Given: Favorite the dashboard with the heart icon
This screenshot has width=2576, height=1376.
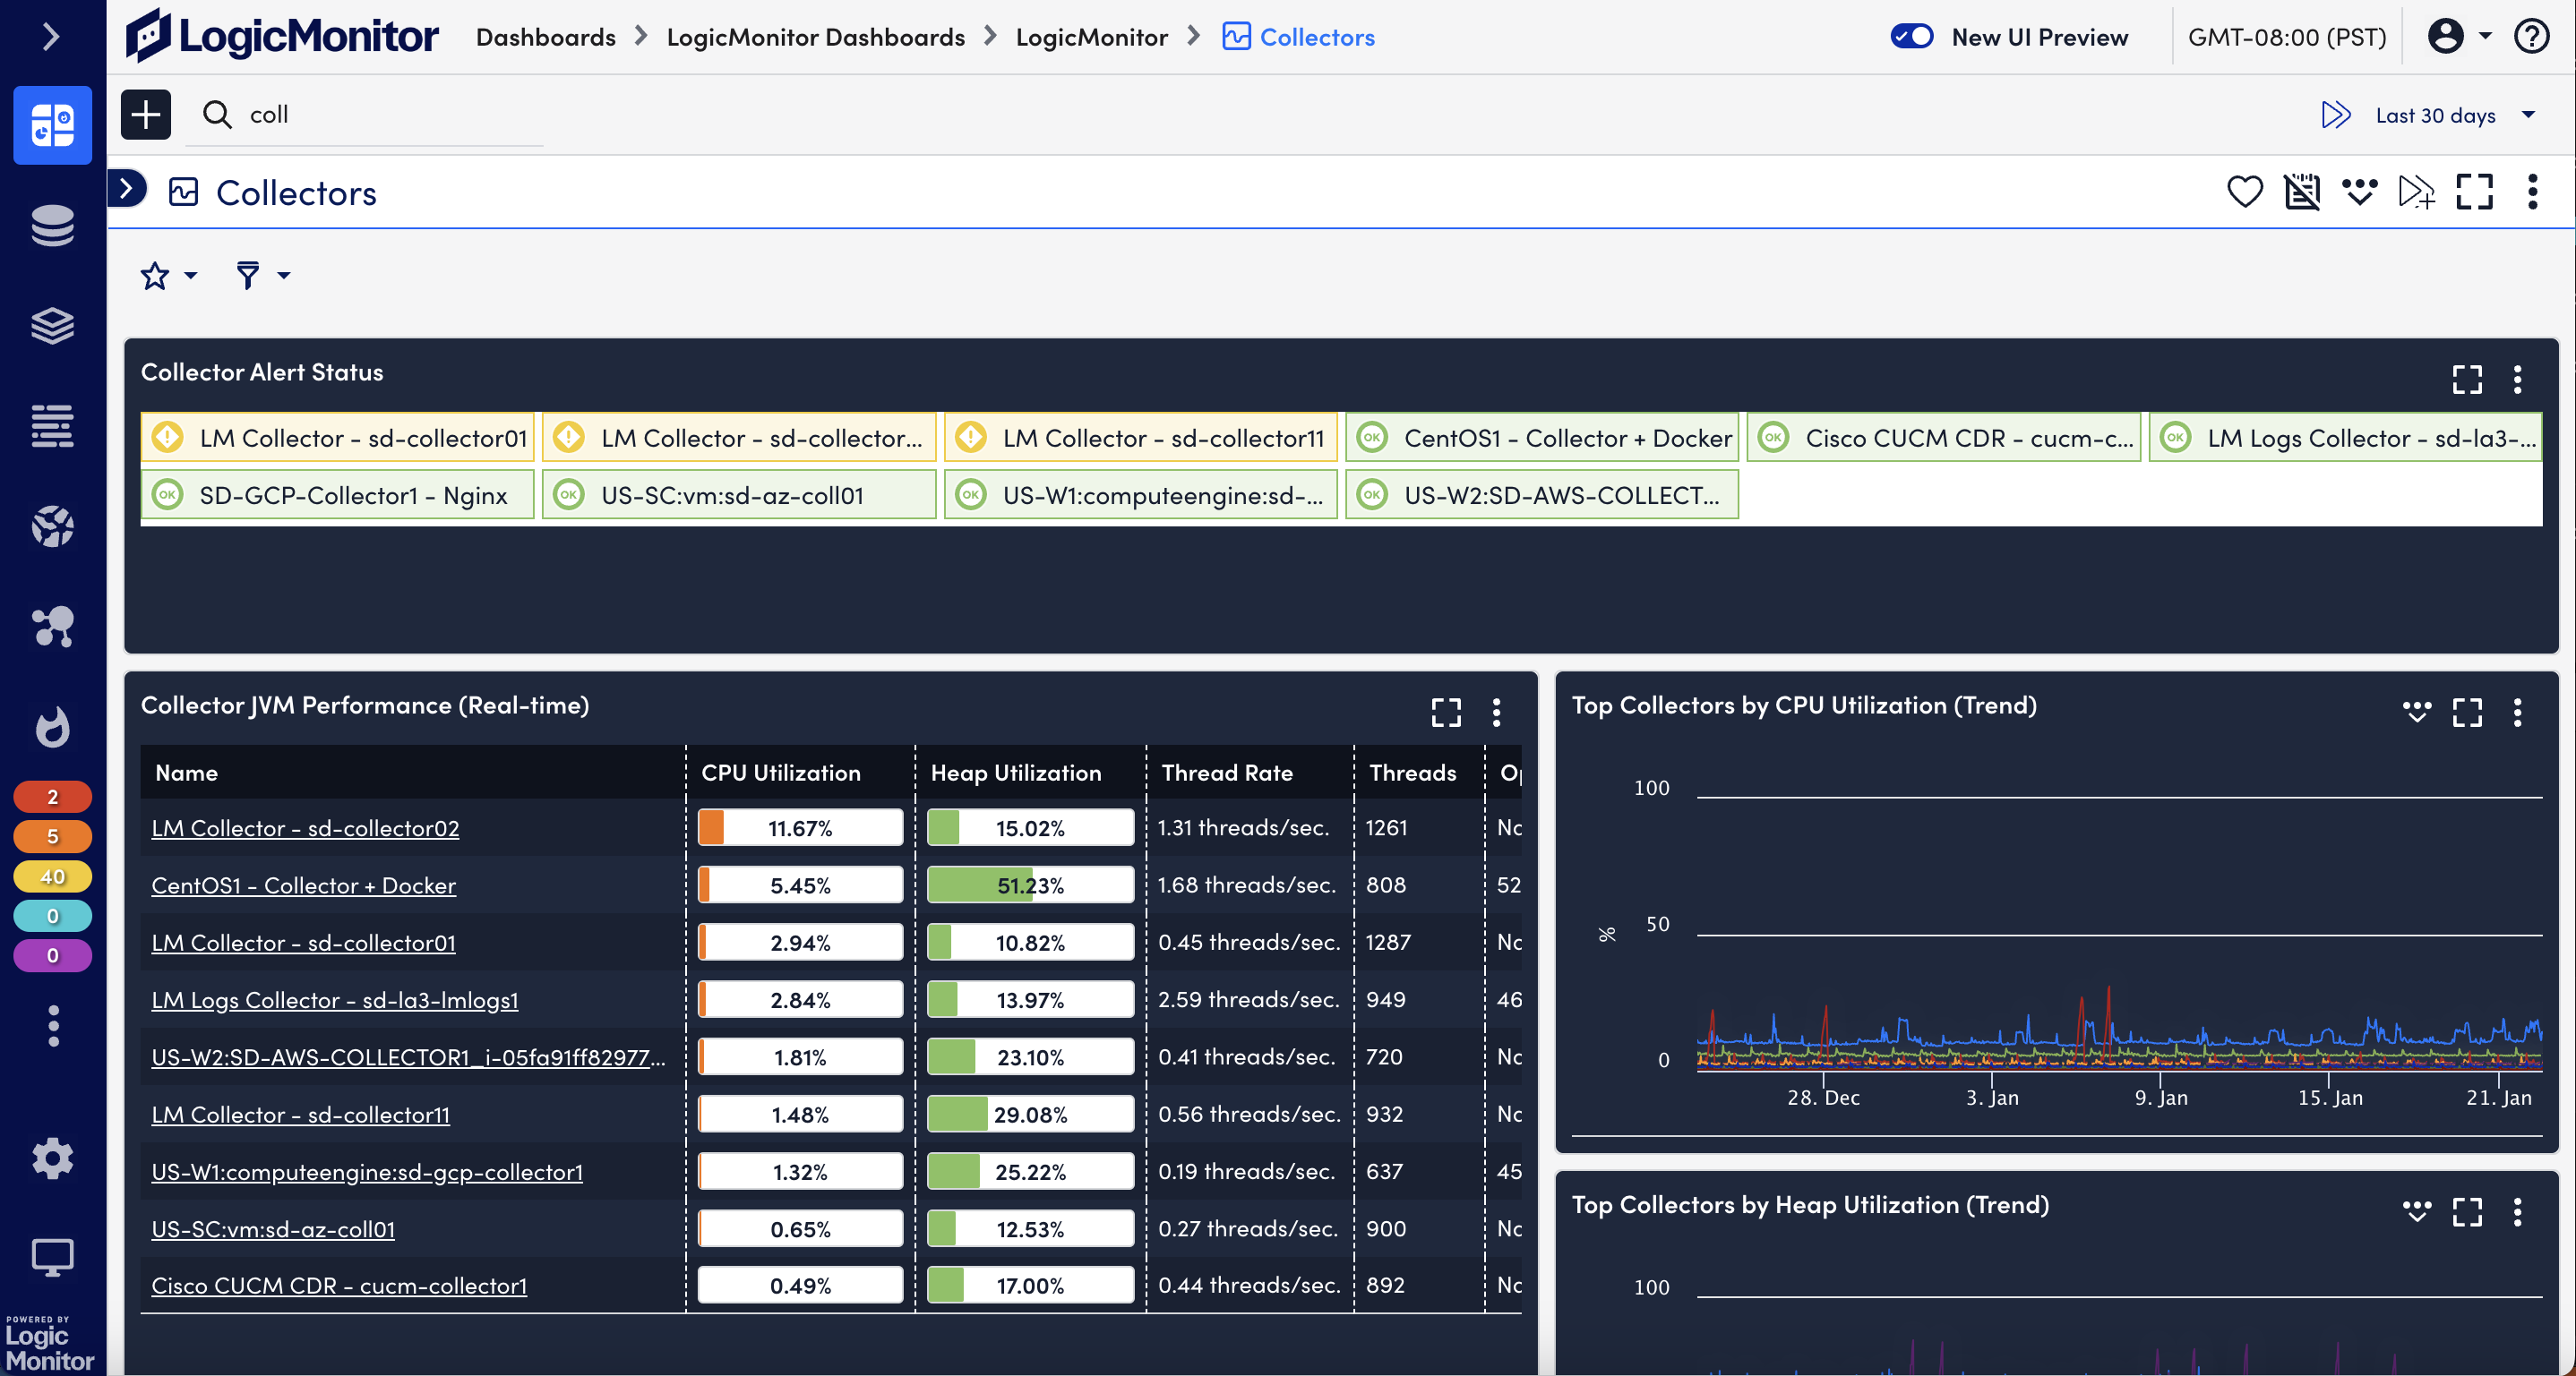Looking at the screenshot, I should pos(2244,191).
